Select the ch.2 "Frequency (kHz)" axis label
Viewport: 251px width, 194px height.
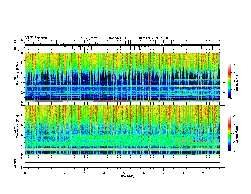[x=17, y=127]
